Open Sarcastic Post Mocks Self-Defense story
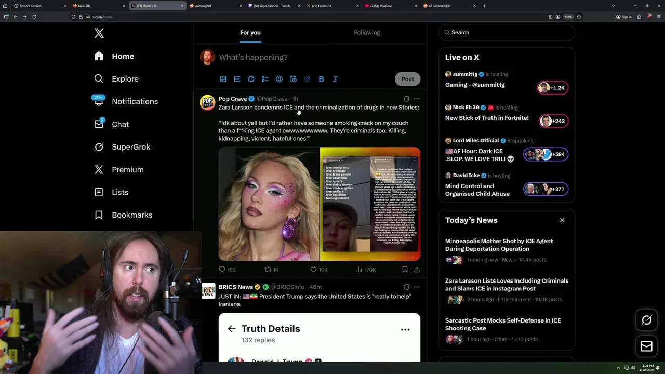Image resolution: width=665 pixels, height=374 pixels. pos(503,324)
